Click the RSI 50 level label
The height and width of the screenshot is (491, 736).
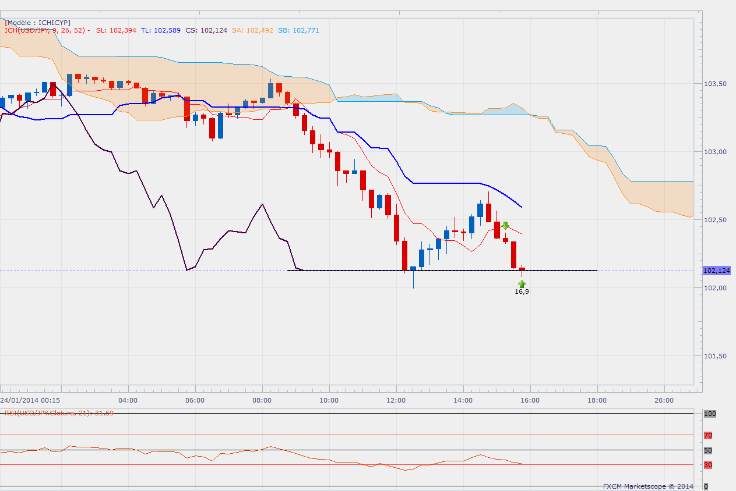[x=708, y=450]
